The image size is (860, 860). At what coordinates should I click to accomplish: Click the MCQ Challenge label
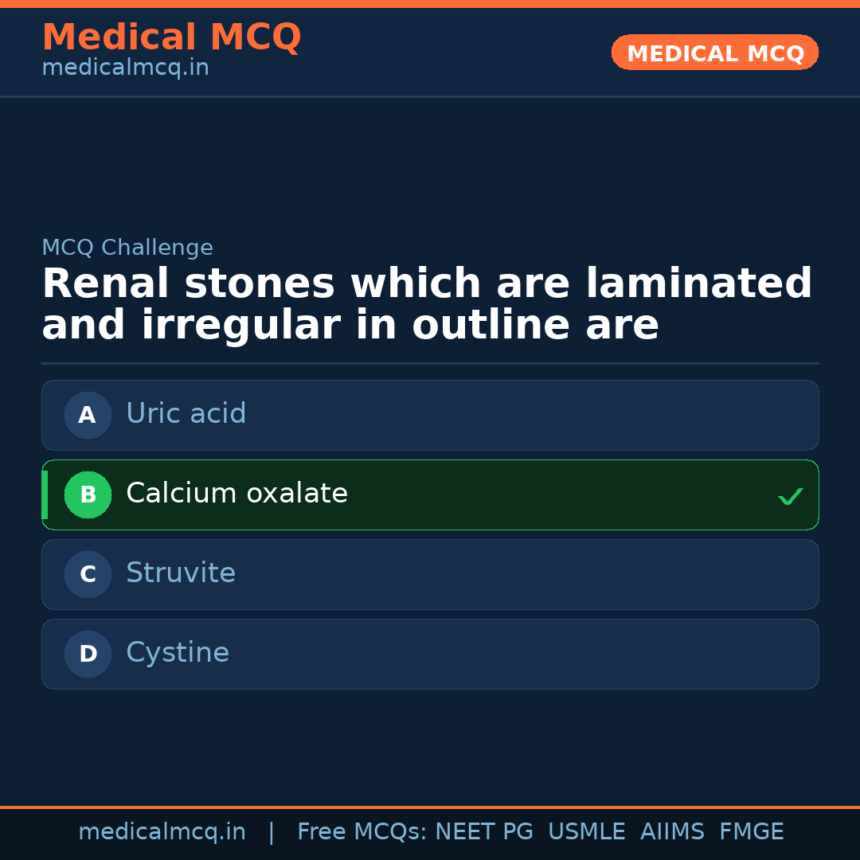pos(127,248)
